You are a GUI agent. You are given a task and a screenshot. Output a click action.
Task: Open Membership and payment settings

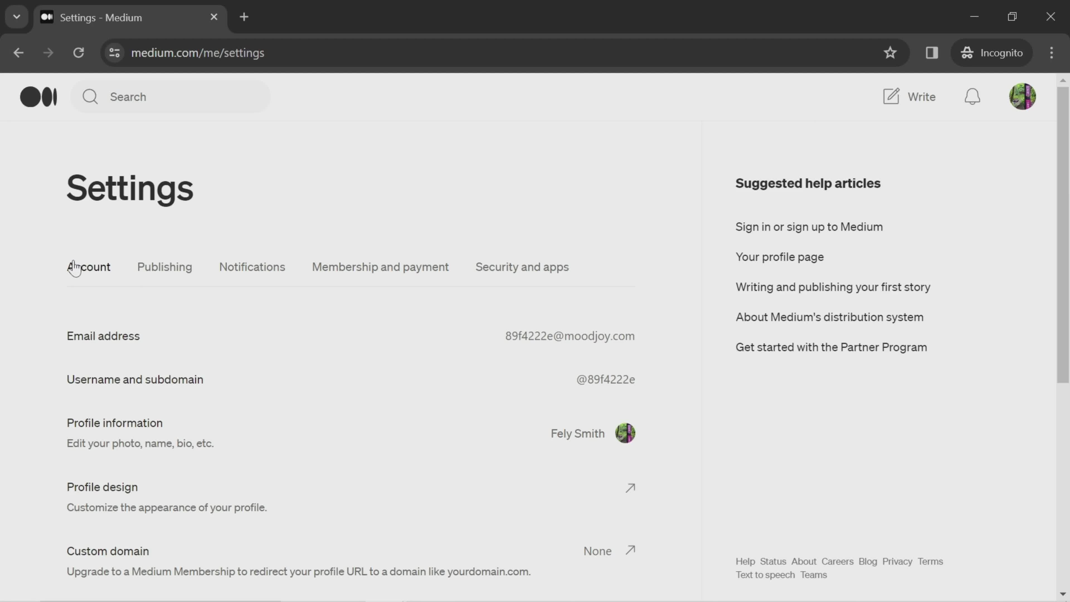380,267
